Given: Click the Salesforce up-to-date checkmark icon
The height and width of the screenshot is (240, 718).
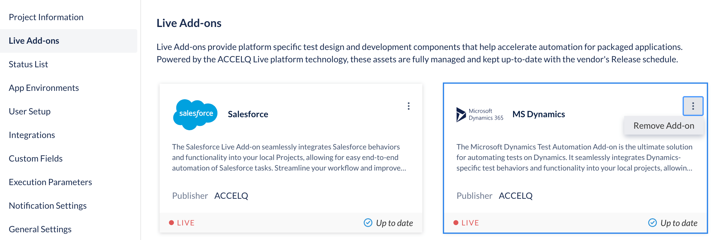Looking at the screenshot, I should tap(368, 223).
